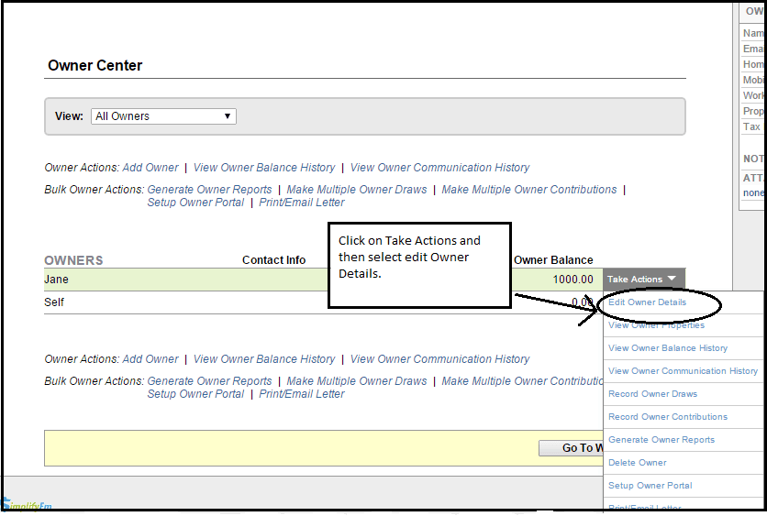Open the View All Owners dropdown
Viewport: 767px width, 527px height.
tap(163, 116)
